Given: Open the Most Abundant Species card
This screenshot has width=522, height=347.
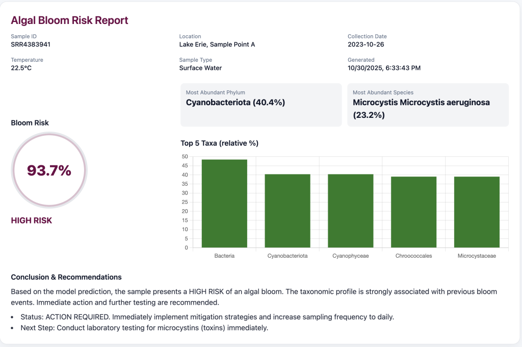Looking at the screenshot, I should point(428,105).
